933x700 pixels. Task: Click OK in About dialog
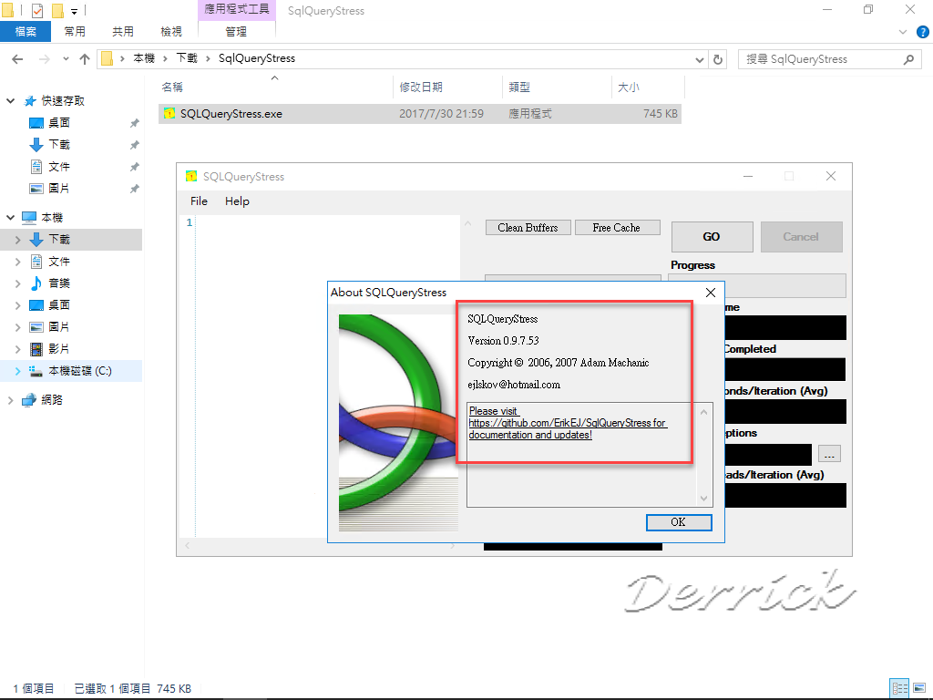pos(678,522)
